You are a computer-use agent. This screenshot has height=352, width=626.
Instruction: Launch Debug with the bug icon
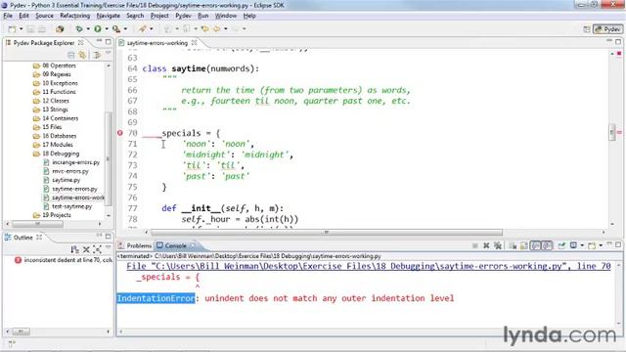pos(79,28)
